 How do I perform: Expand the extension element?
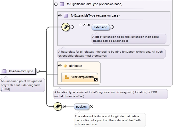112,27
